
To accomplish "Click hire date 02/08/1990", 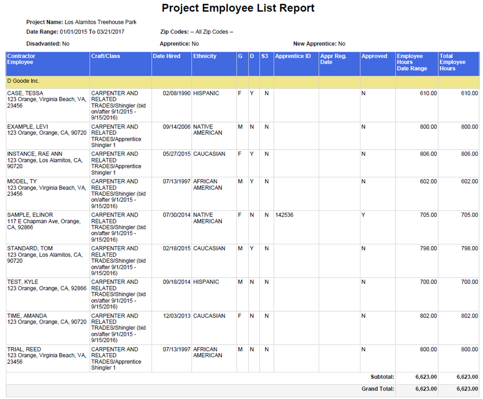I will point(176,93).
